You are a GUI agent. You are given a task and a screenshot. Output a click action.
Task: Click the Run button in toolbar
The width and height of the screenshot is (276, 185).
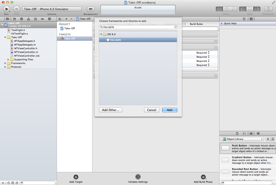click(6, 9)
